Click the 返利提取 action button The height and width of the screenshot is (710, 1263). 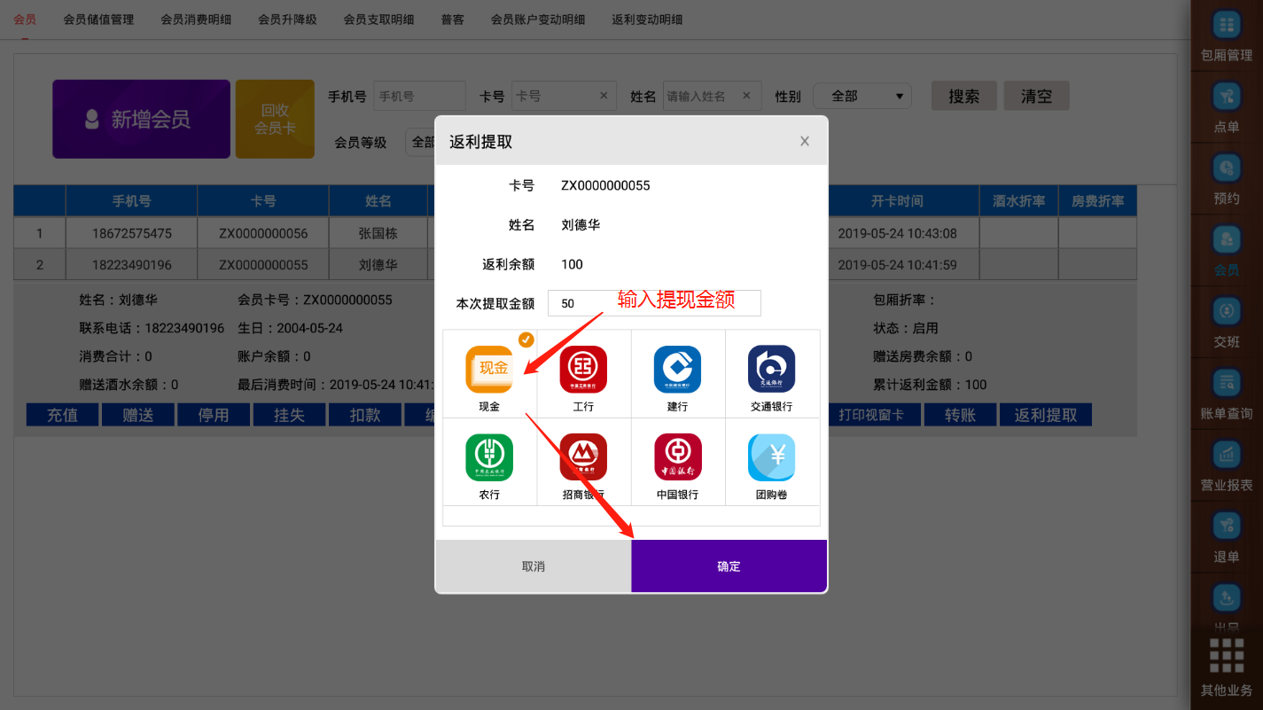tap(1046, 415)
